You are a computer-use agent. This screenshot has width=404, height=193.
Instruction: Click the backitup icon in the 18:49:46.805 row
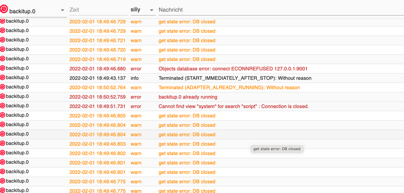(3, 115)
